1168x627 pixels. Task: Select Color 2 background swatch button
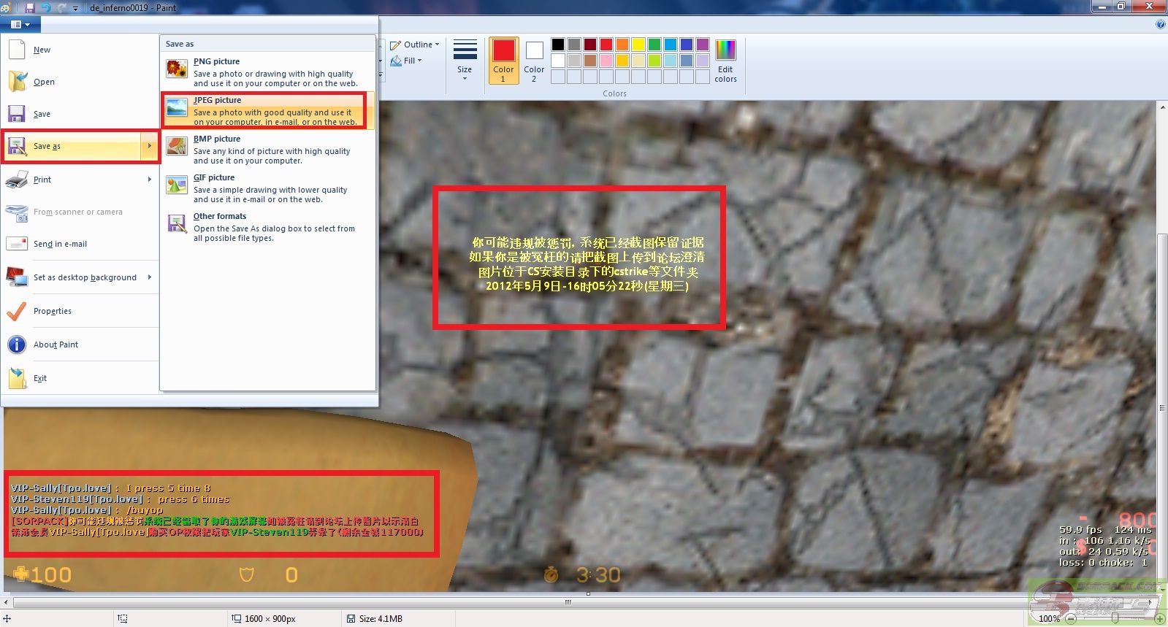click(x=534, y=61)
